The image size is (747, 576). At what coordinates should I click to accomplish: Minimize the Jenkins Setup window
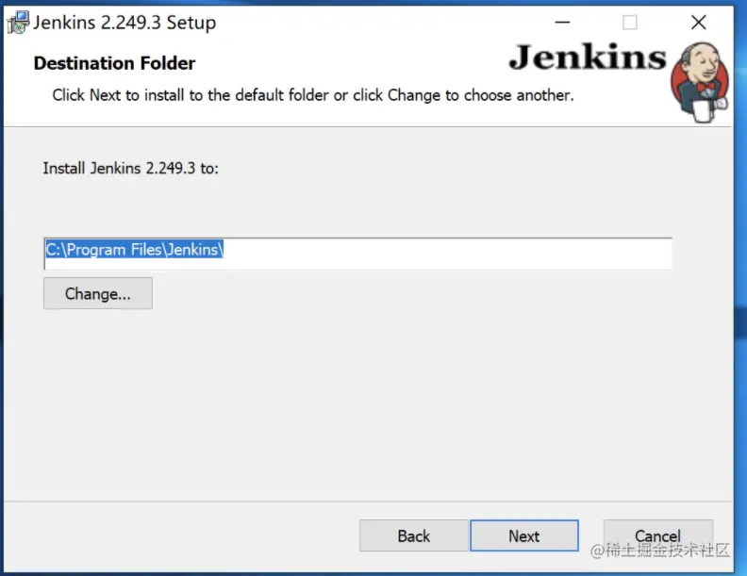(562, 22)
